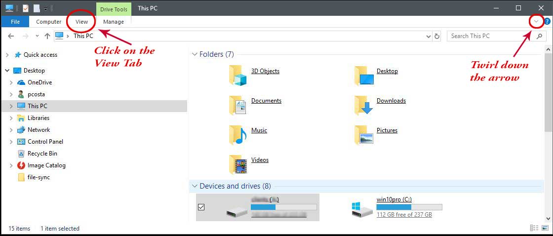Click the win10pro (C:) capacity bar
The height and width of the screenshot is (236, 553).
[409, 207]
